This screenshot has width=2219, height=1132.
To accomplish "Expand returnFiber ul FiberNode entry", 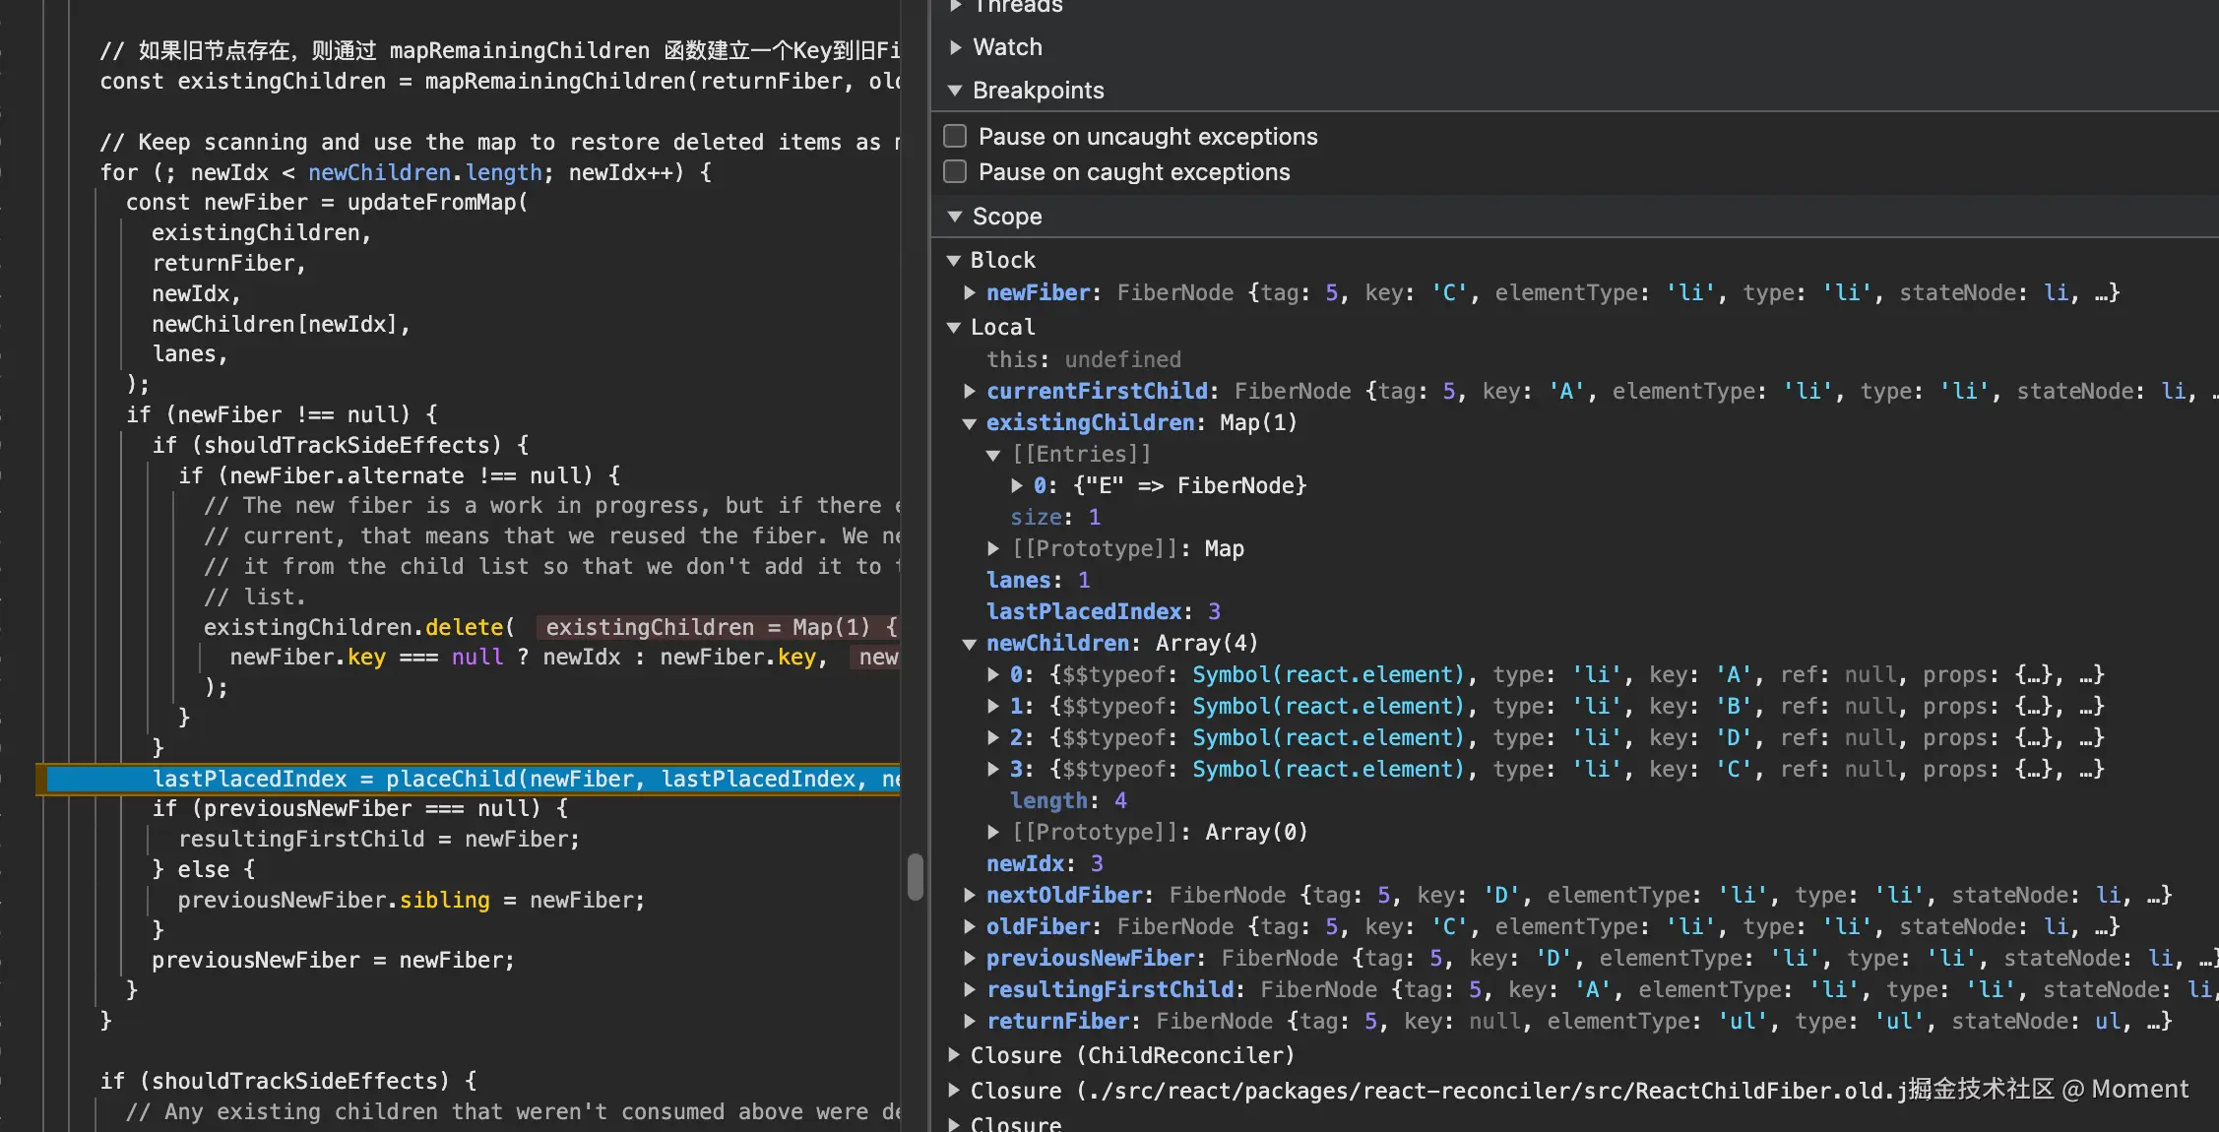I will coord(970,1021).
